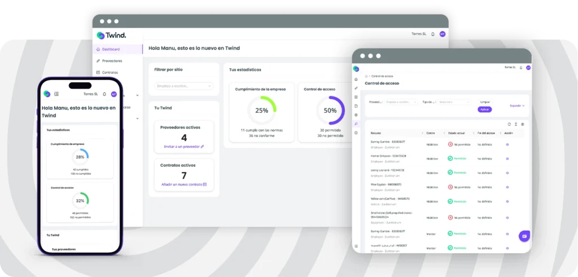This screenshot has height=277, width=578.
Task: Click the 50% access control donut chart
Action: (x=330, y=110)
